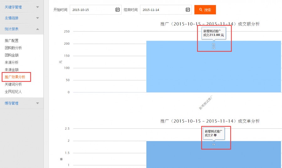Click the 250 y-axis value
Image resolution: width=282 pixels, height=168 pixels.
[67, 31]
